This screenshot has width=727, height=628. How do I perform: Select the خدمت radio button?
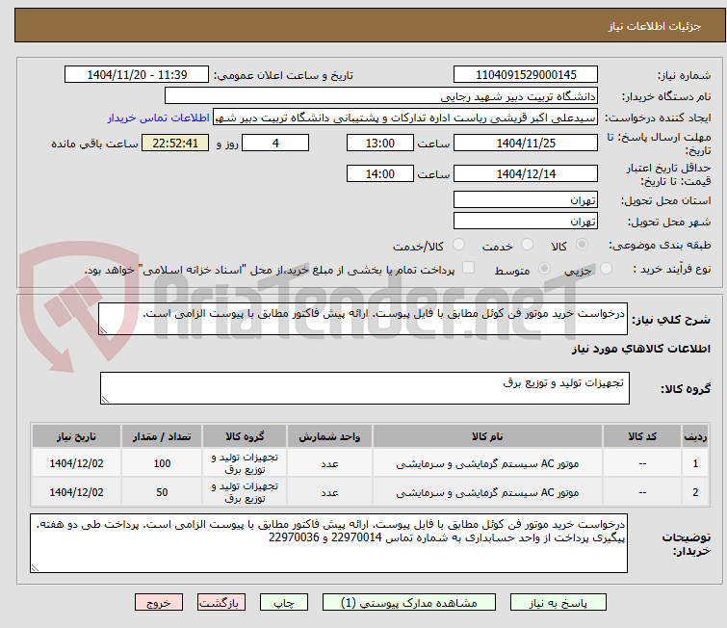(527, 245)
